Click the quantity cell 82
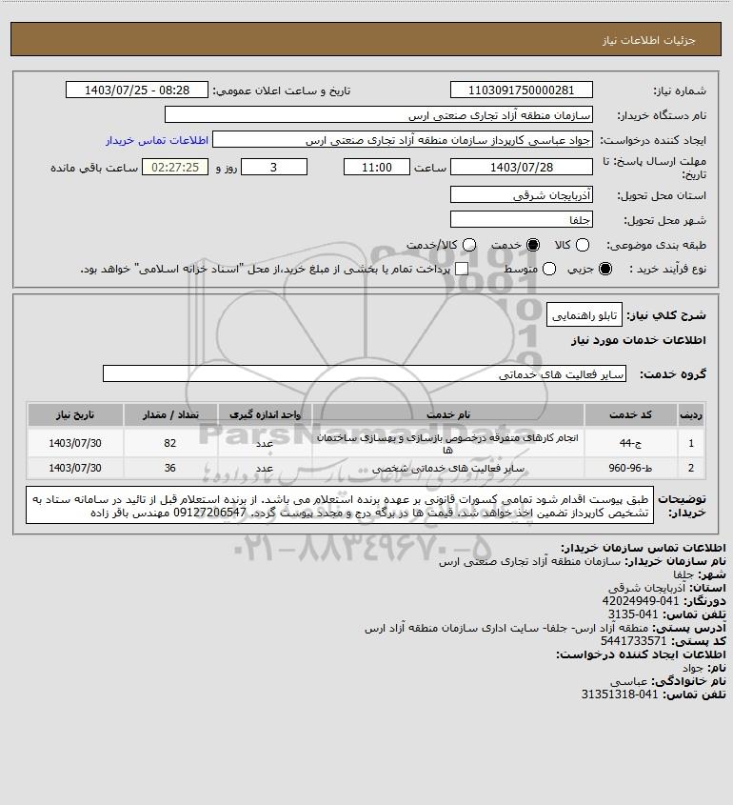The width and height of the screenshot is (733, 805). pos(170,443)
